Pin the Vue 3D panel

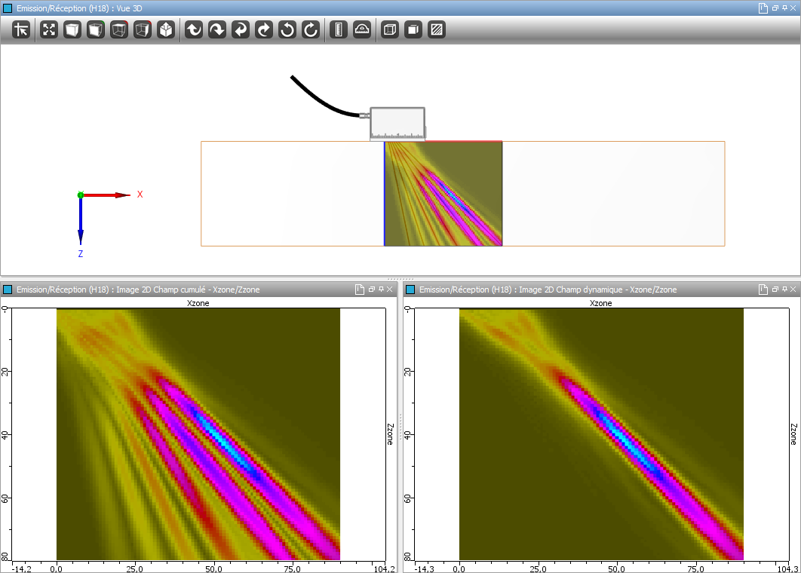tap(784, 8)
